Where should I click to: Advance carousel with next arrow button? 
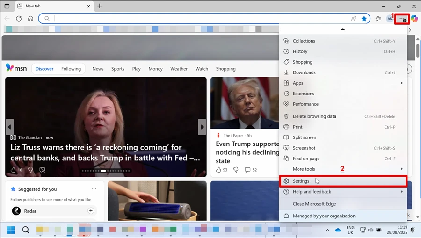(x=202, y=127)
